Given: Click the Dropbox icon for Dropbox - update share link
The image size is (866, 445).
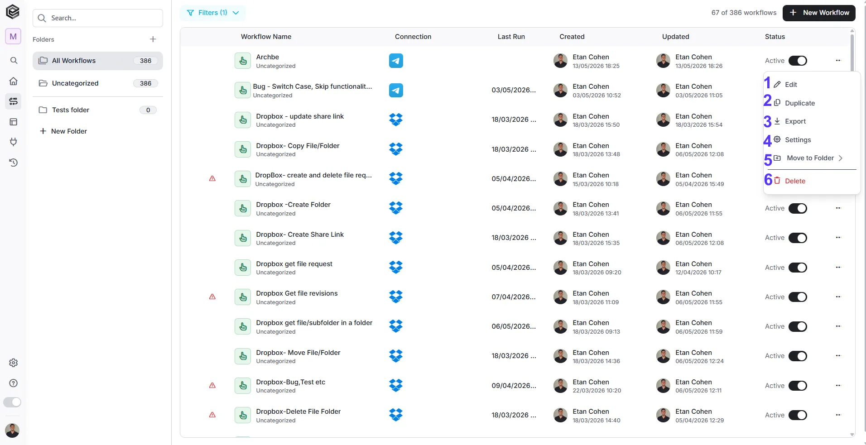Looking at the screenshot, I should click(x=396, y=120).
